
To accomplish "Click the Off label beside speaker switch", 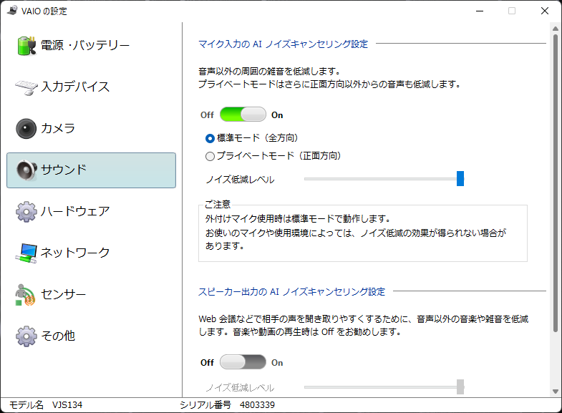I will point(207,362).
